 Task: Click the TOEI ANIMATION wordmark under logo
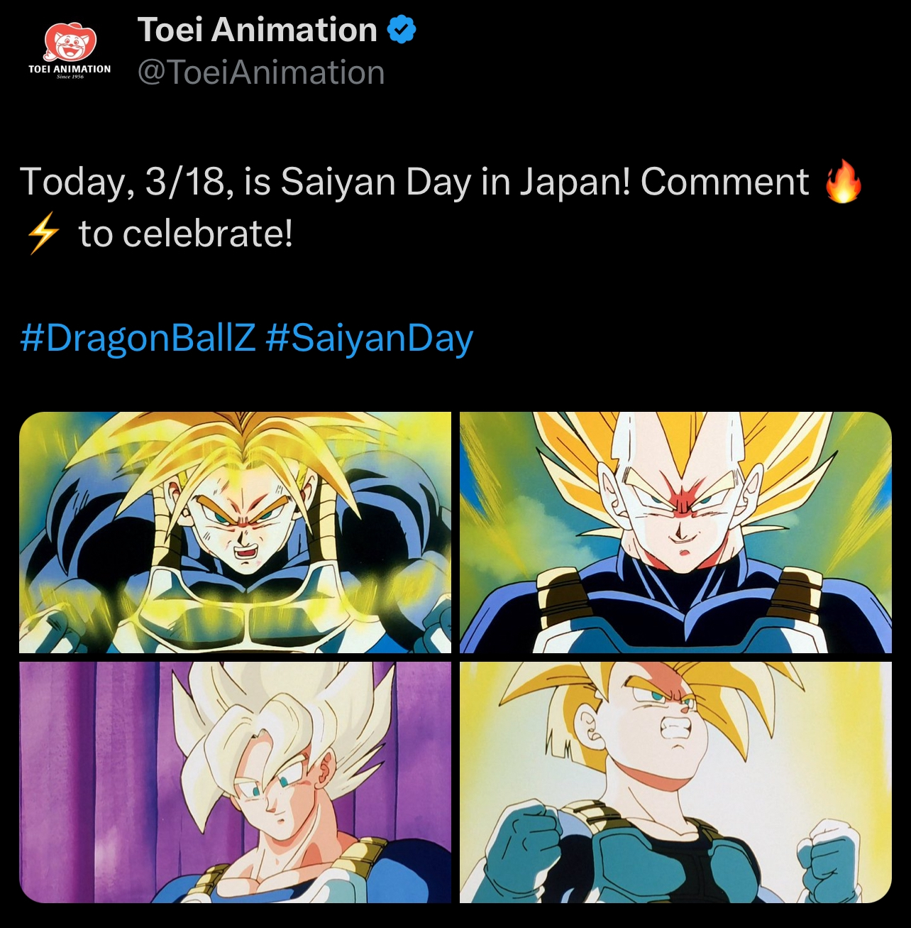[x=70, y=69]
